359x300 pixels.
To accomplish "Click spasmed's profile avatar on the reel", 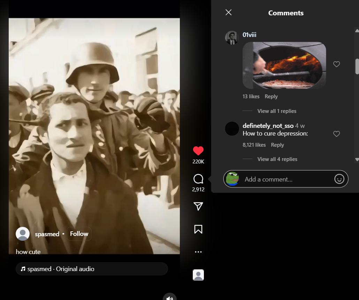I will tap(23, 234).
